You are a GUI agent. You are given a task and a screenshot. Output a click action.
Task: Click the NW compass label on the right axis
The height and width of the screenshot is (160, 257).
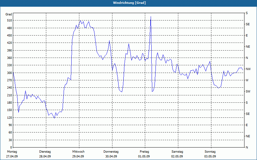[248, 69]
